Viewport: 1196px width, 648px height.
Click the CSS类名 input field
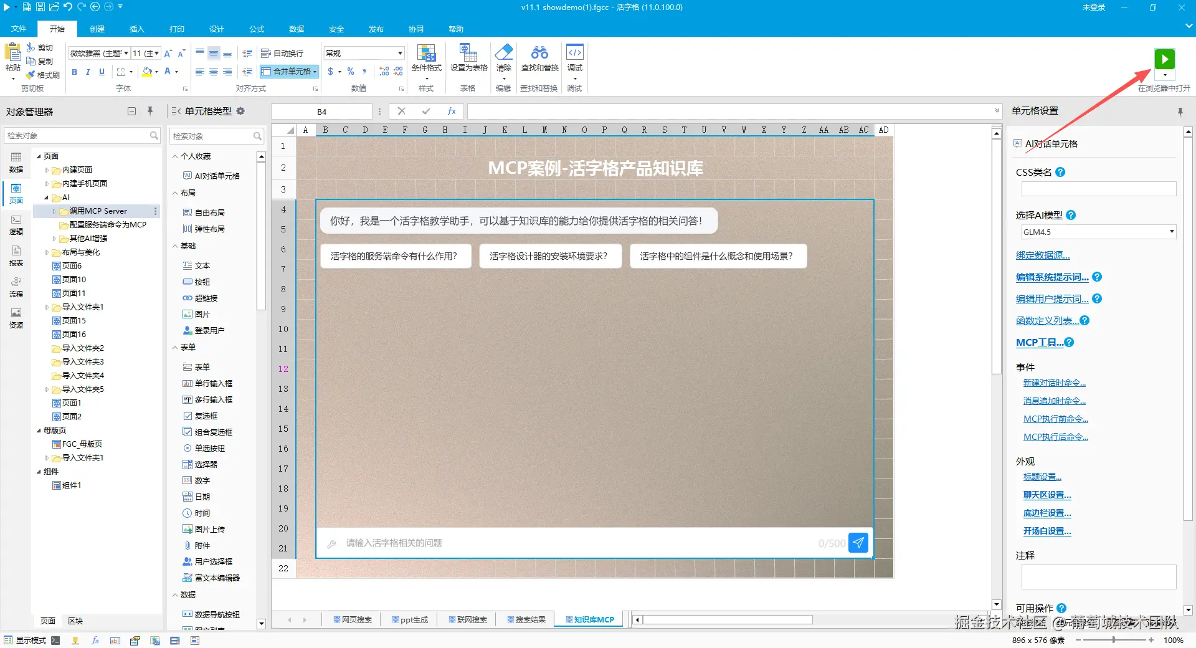pyautogui.click(x=1099, y=189)
